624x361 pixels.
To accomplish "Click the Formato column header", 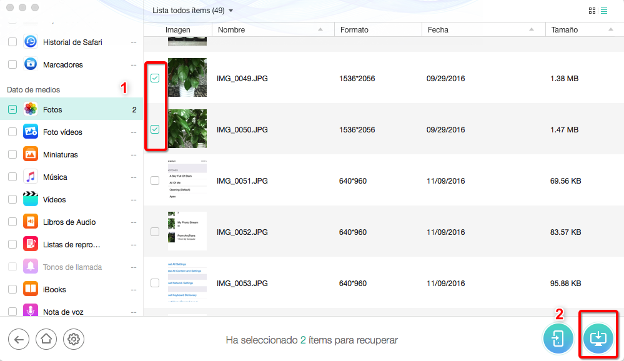I will 378,29.
